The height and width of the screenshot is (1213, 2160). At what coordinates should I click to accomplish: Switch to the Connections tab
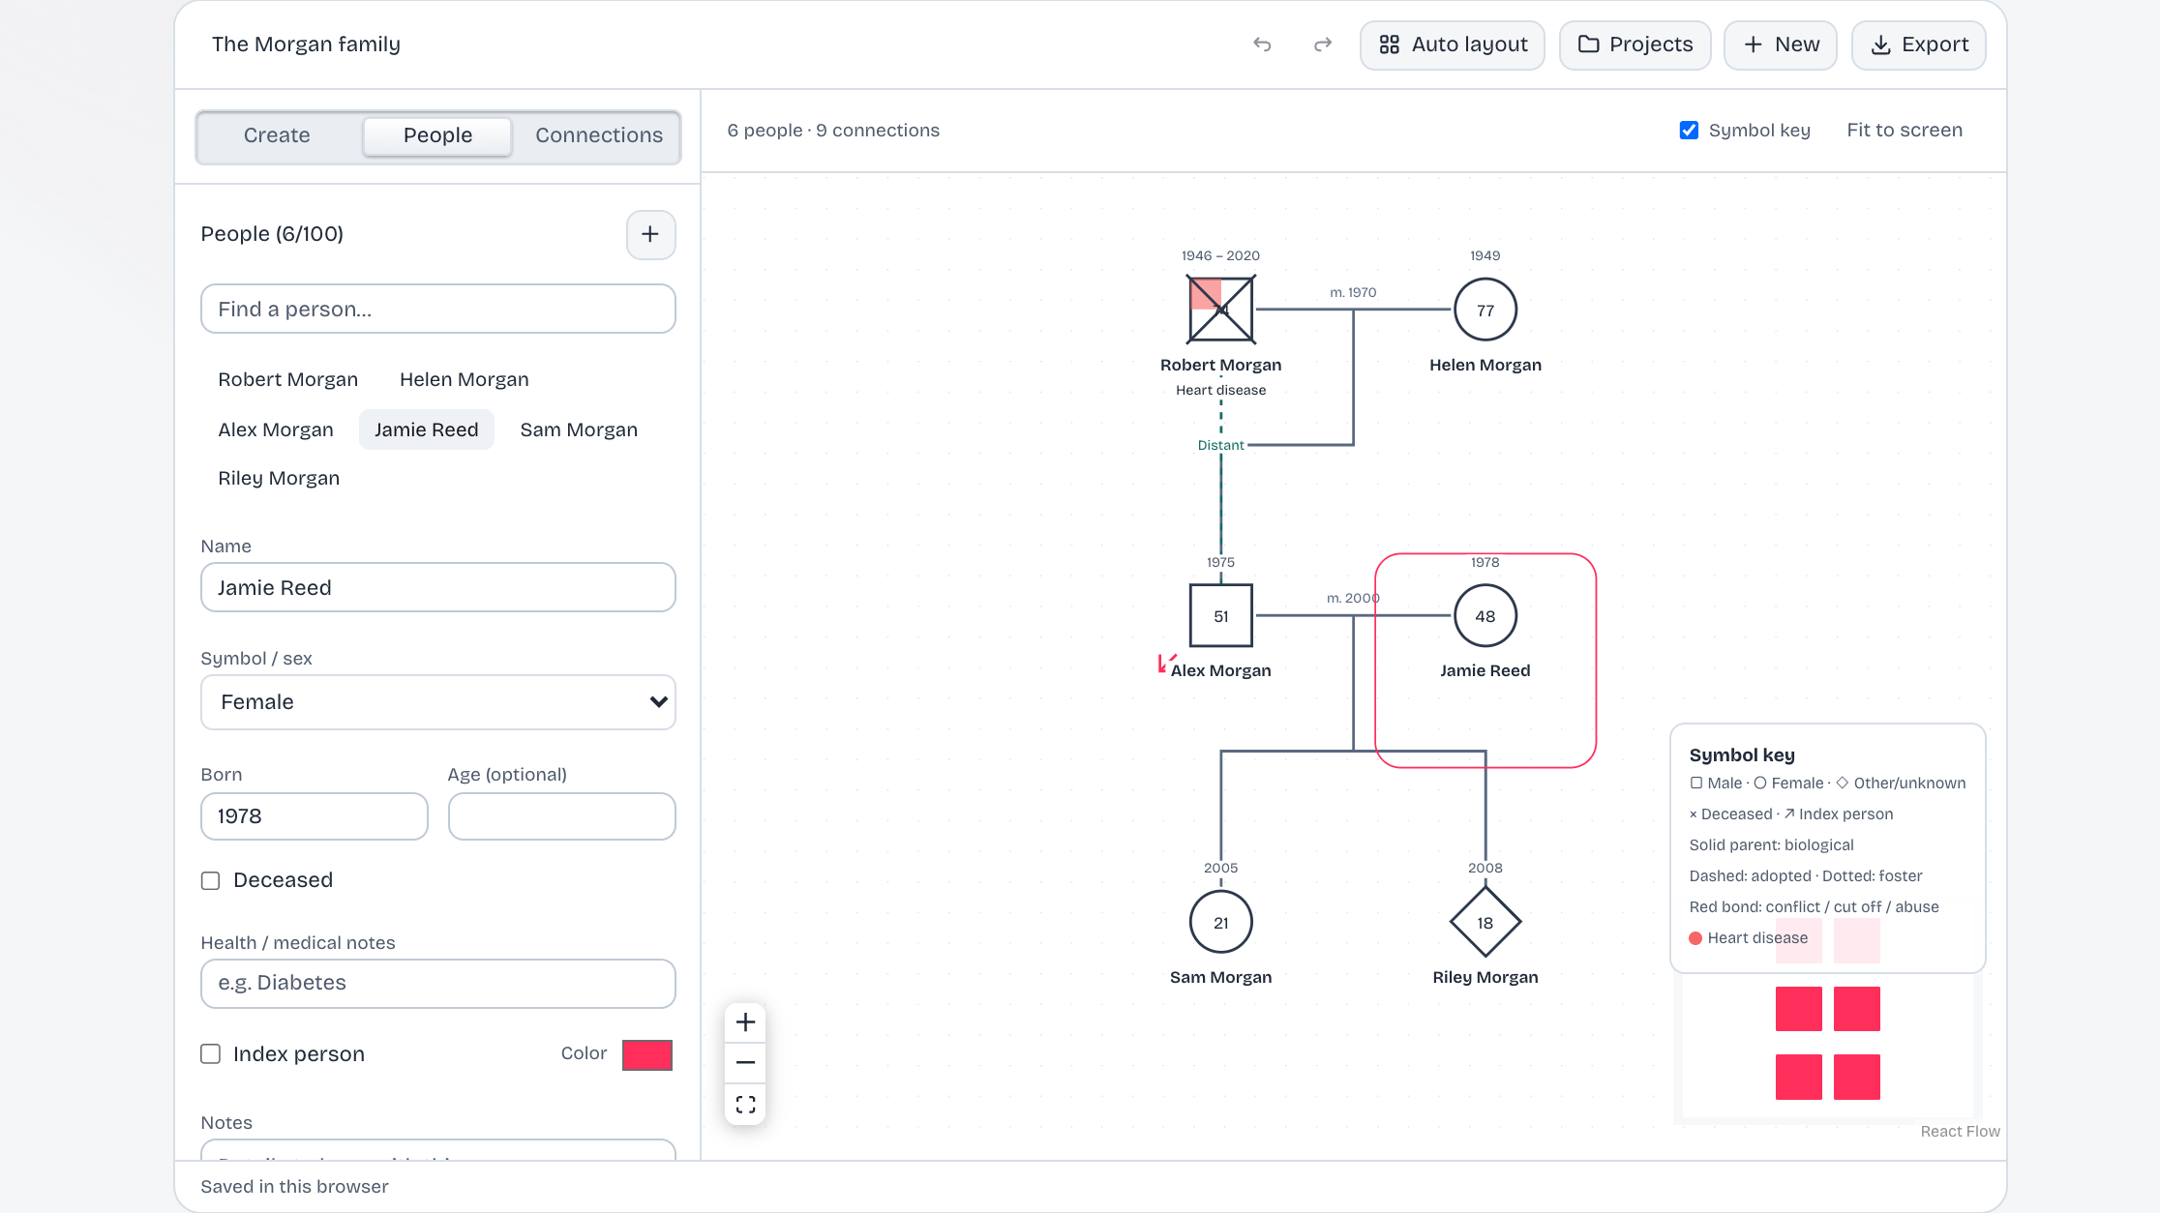[599, 135]
